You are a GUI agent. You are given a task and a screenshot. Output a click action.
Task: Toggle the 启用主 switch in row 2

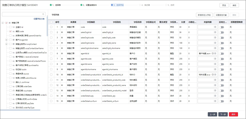[x=222, y=32]
